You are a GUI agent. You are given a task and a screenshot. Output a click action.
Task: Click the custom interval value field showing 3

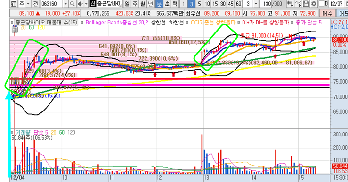click(x=248, y=4)
